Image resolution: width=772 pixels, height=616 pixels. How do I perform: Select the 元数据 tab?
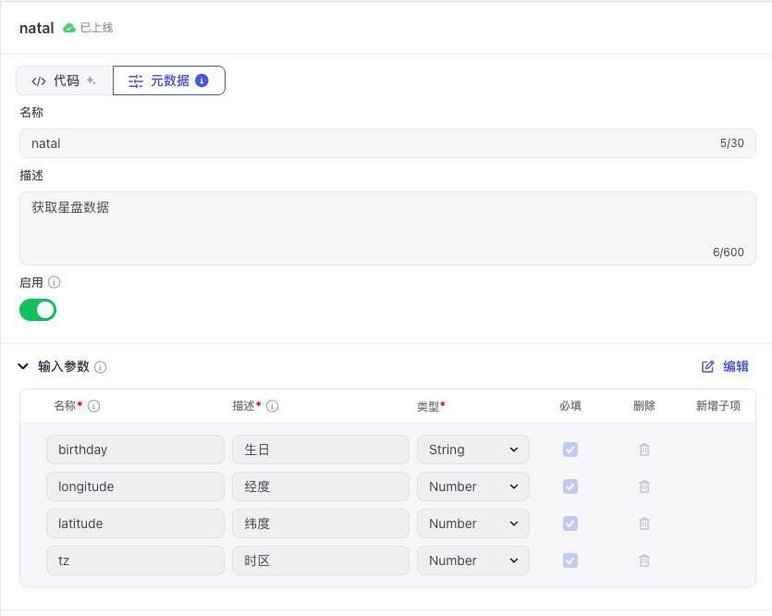pyautogui.click(x=168, y=80)
